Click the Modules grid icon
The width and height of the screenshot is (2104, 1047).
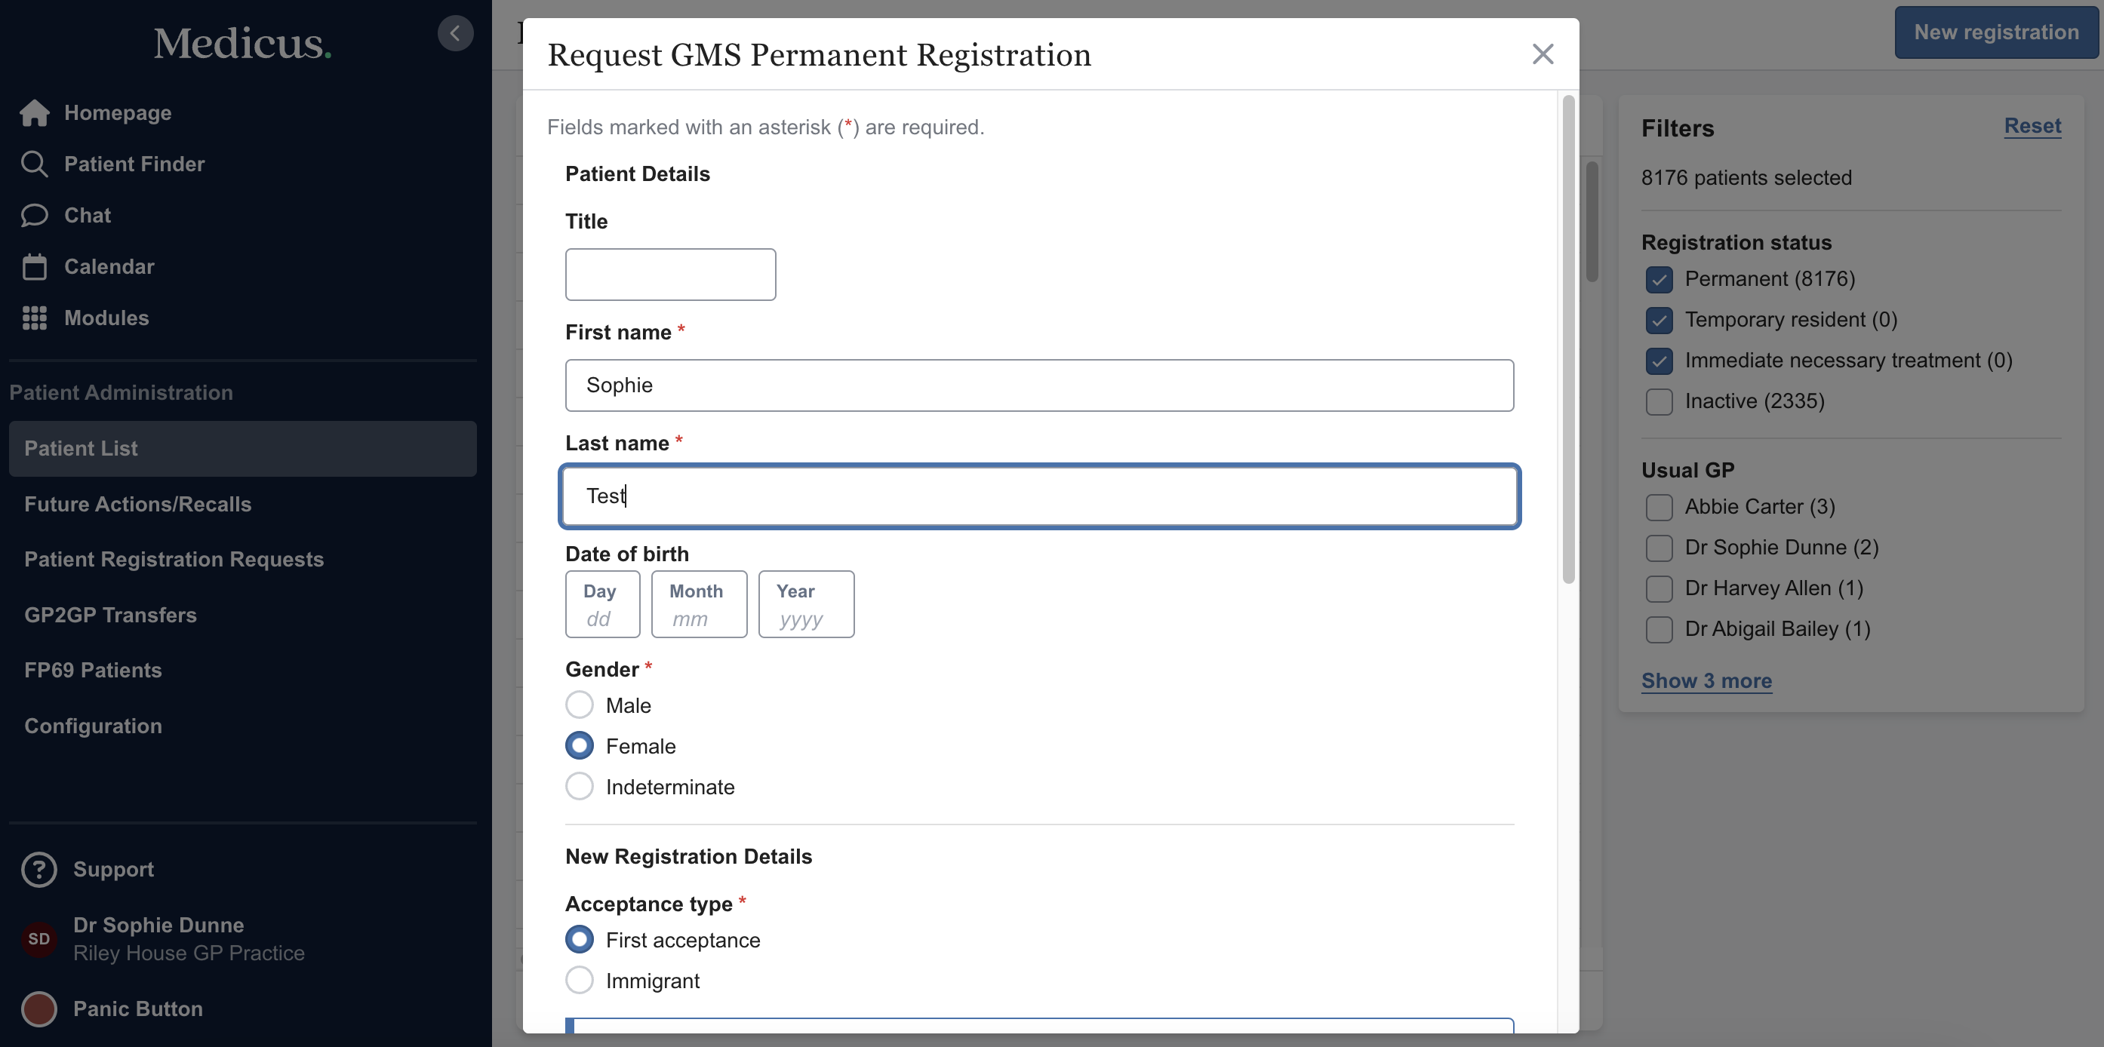(34, 318)
